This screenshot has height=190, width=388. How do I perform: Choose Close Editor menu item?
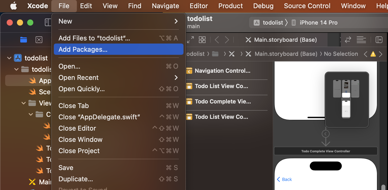coord(119,128)
